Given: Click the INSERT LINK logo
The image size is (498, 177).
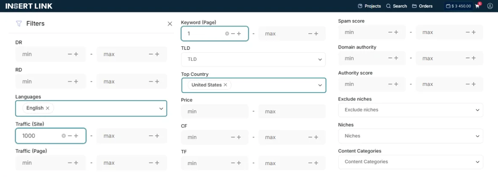Looking at the screenshot, I should click(29, 6).
